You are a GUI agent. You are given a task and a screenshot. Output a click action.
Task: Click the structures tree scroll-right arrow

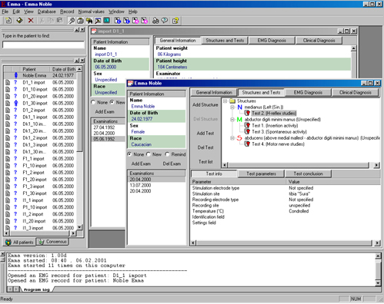376,165
